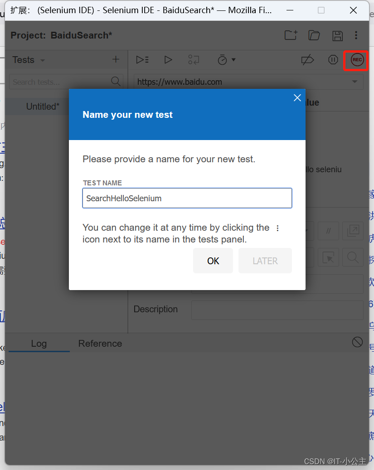Image resolution: width=374 pixels, height=470 pixels.
Task: Pause on exceptions icon in toolbar
Action: pyautogui.click(x=333, y=60)
